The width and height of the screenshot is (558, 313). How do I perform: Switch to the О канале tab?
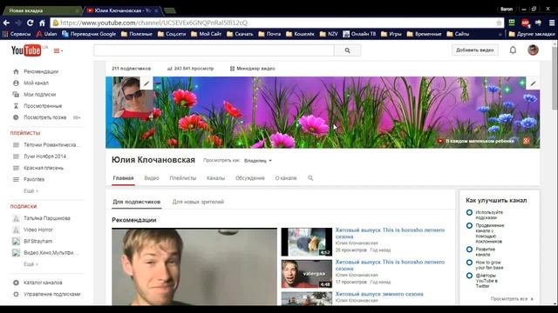click(286, 178)
